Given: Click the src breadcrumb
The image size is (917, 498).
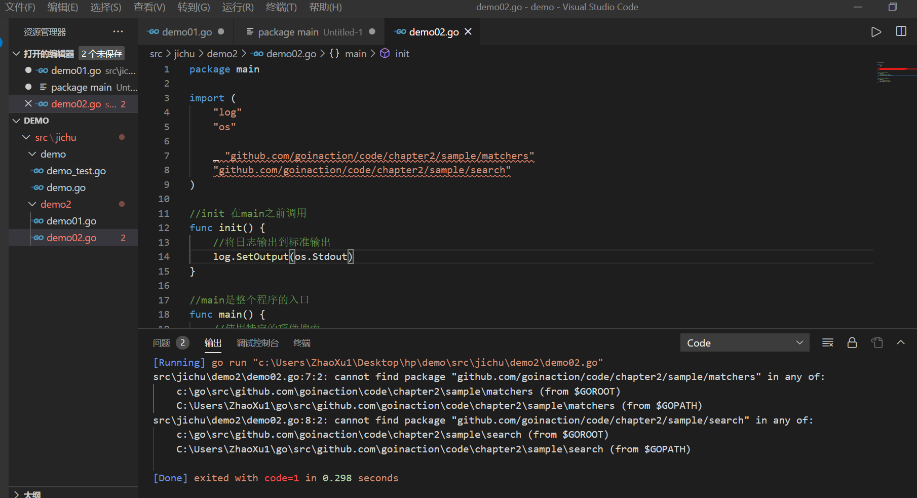Looking at the screenshot, I should 156,54.
